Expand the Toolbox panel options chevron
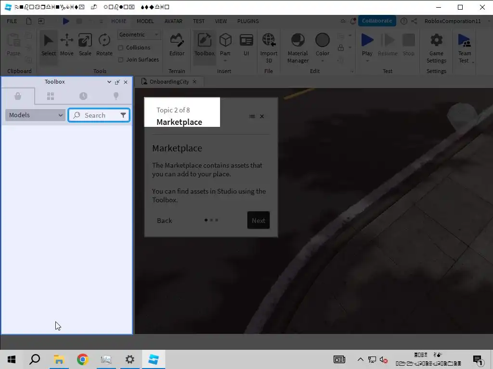The image size is (493, 369). pos(109,82)
